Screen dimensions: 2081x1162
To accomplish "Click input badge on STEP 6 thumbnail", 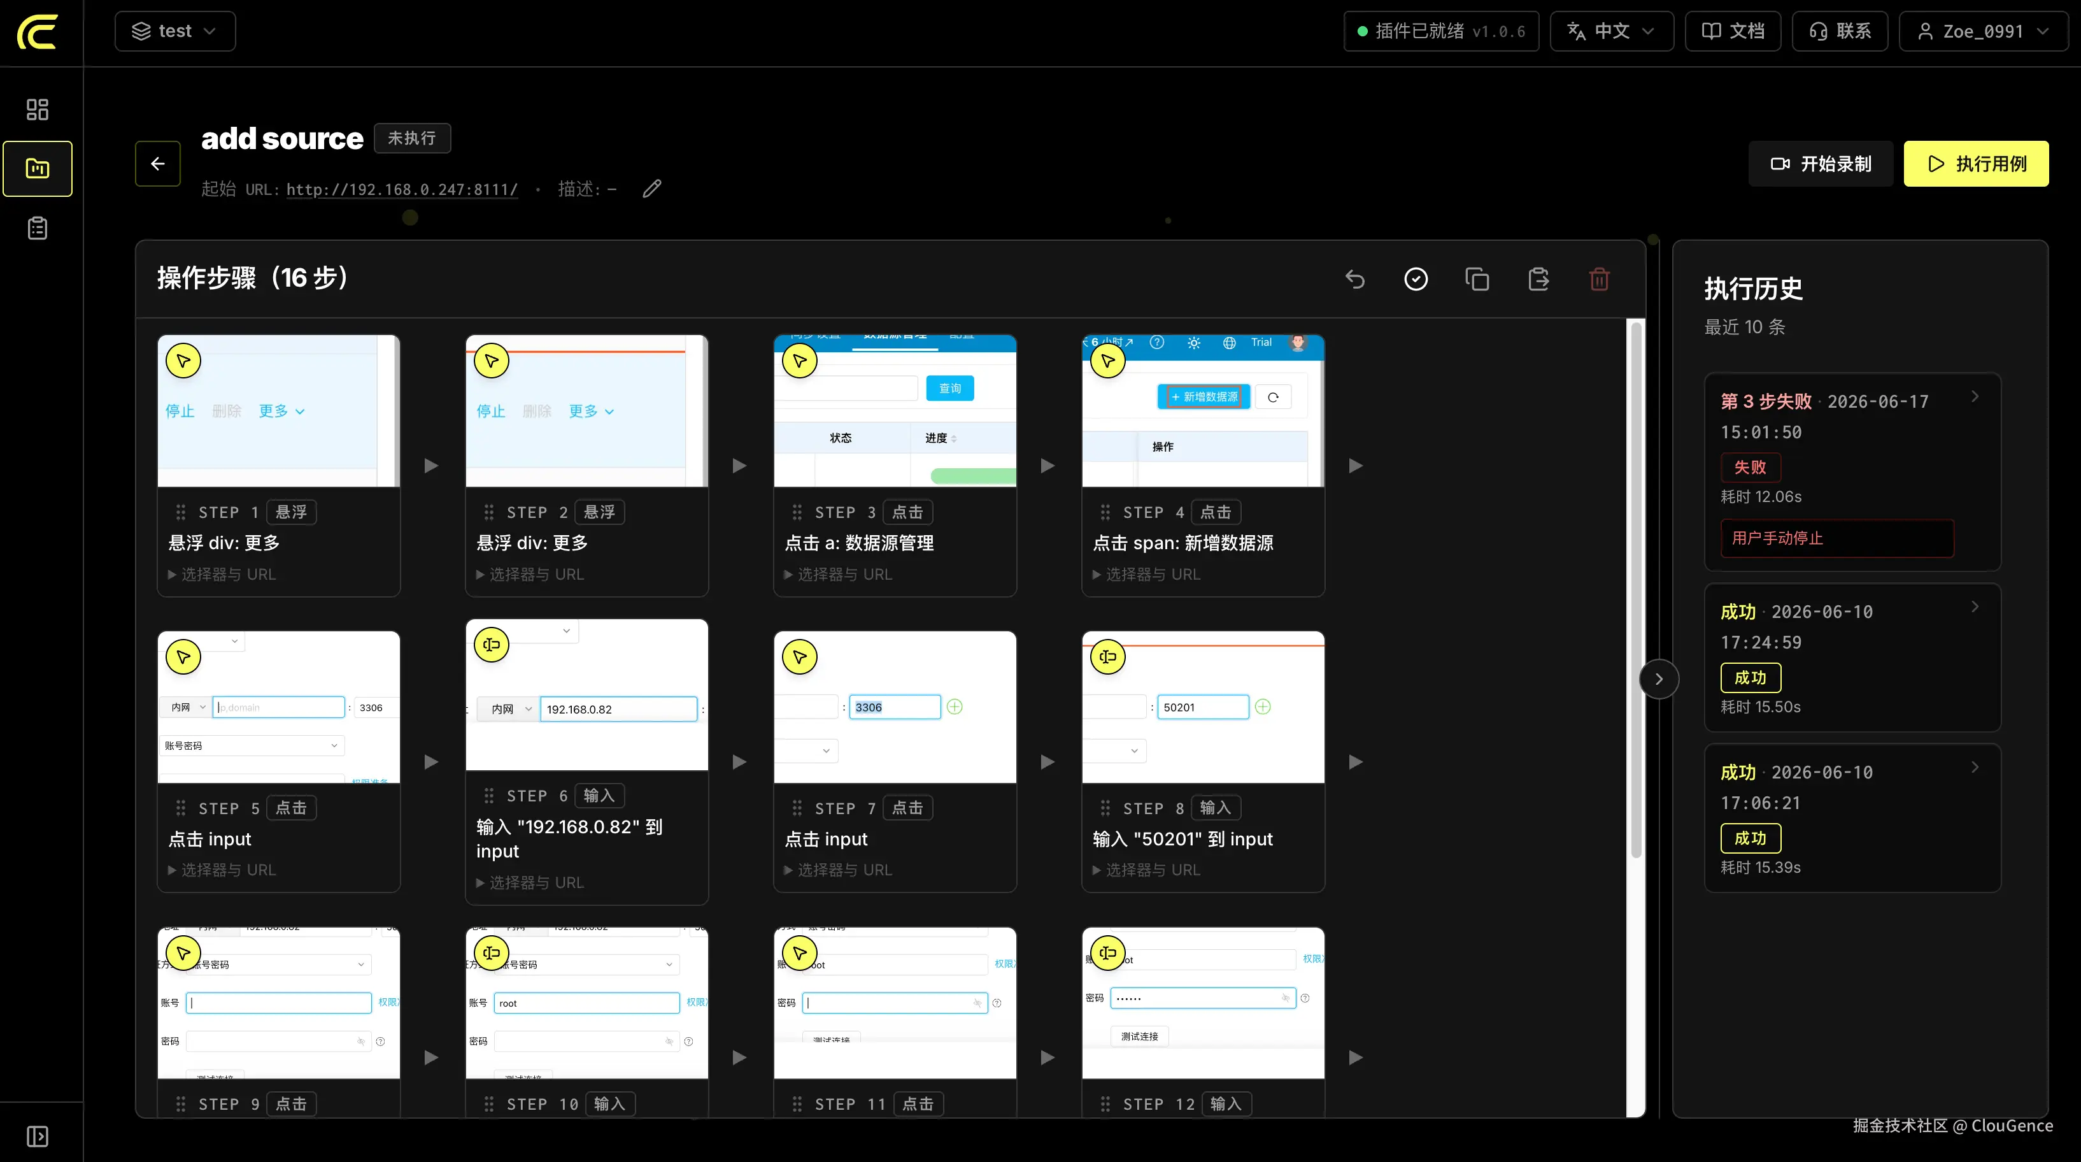I will [491, 645].
